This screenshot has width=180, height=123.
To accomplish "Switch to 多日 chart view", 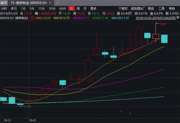I will click(14, 8).
